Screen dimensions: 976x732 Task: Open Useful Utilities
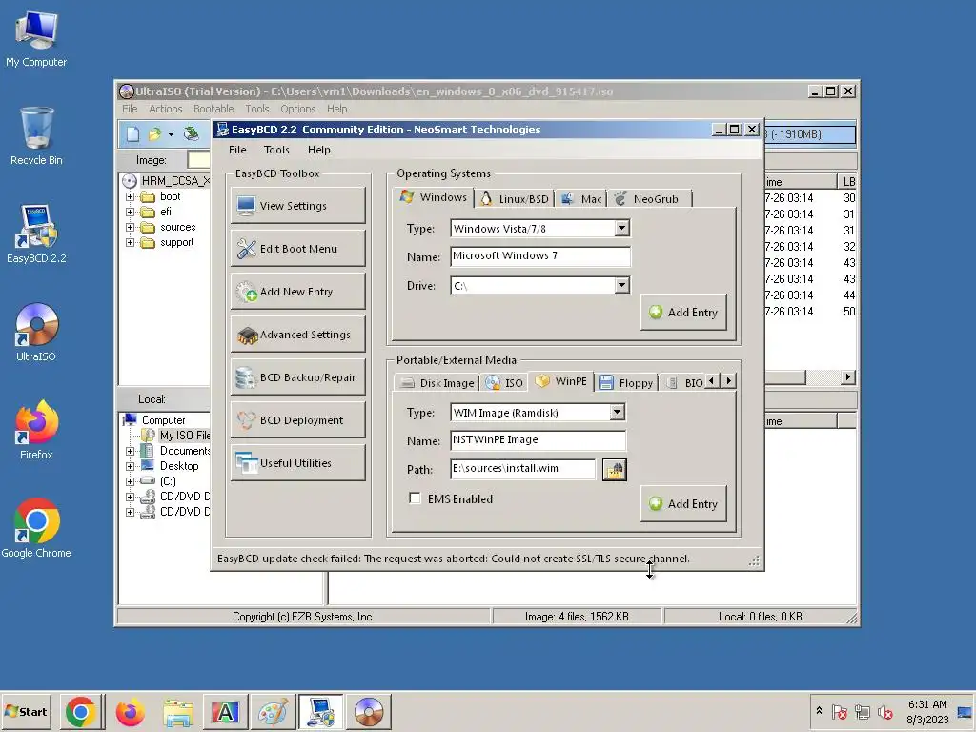(x=298, y=463)
